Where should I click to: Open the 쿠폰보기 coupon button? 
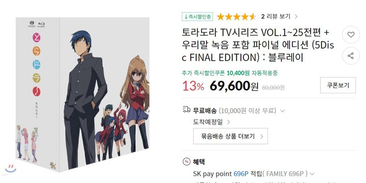pos(338,85)
